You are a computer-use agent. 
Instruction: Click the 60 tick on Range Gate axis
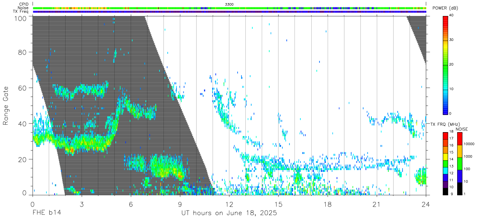pos(22,88)
